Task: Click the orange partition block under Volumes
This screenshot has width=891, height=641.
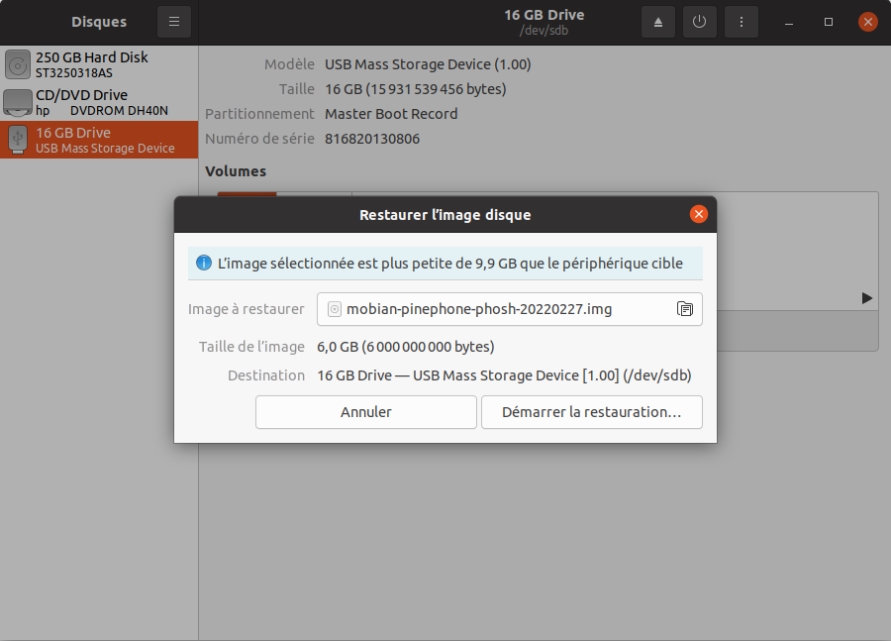Action: point(247,194)
